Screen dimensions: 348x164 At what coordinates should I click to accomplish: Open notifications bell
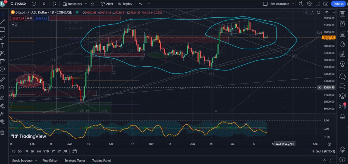point(342,117)
